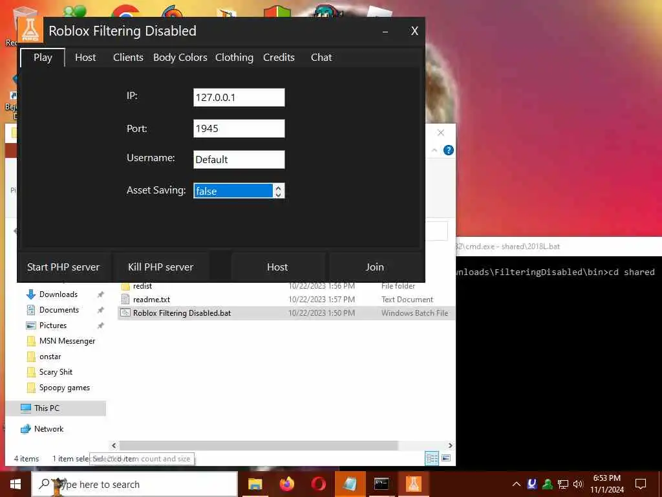Click the 10/22/2023 1:57 PM date cell

pos(321,300)
